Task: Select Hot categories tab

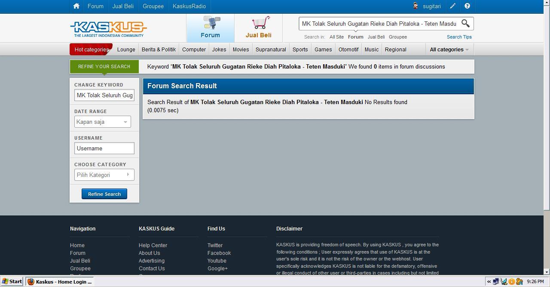Action: pyautogui.click(x=92, y=49)
